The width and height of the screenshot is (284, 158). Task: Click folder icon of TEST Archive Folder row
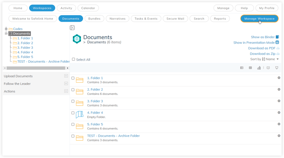coord(80,138)
